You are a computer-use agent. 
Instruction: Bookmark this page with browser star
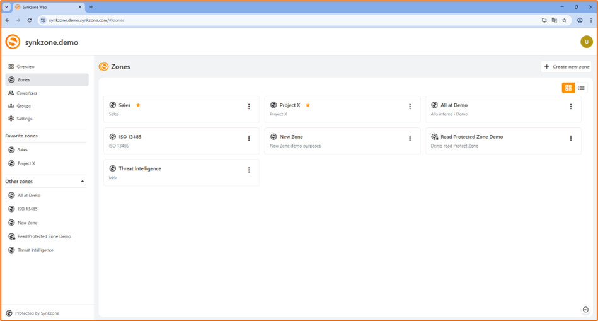pos(565,20)
